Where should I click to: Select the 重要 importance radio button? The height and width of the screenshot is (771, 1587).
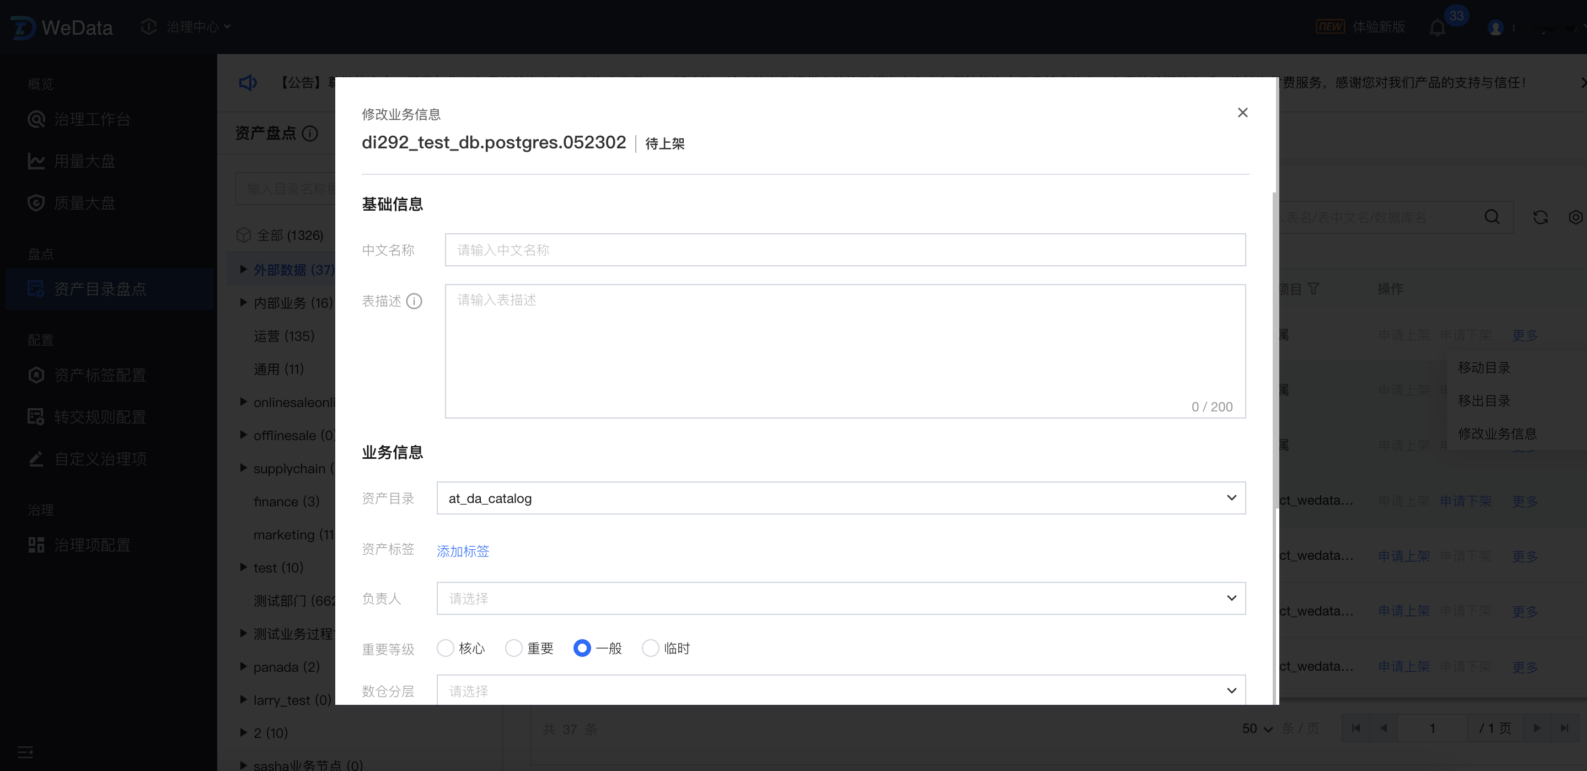(514, 647)
